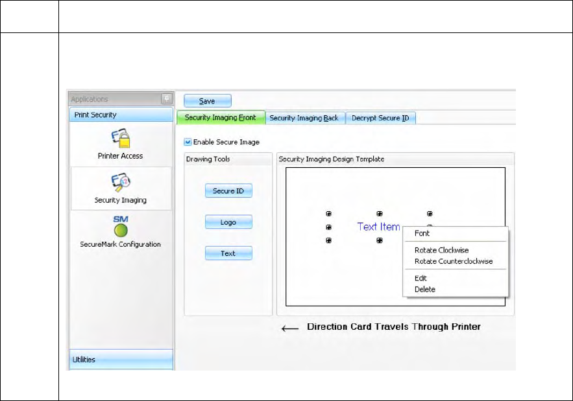Click the Drawing Tools heading
This screenshot has width=573, height=401.
[208, 159]
